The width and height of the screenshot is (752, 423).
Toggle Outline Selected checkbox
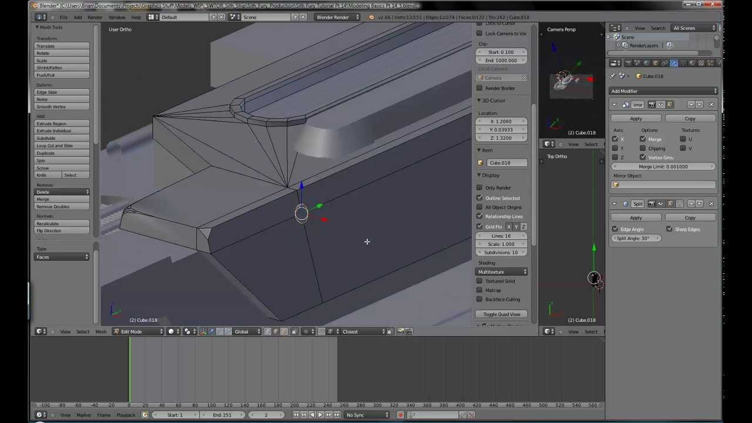pos(479,198)
